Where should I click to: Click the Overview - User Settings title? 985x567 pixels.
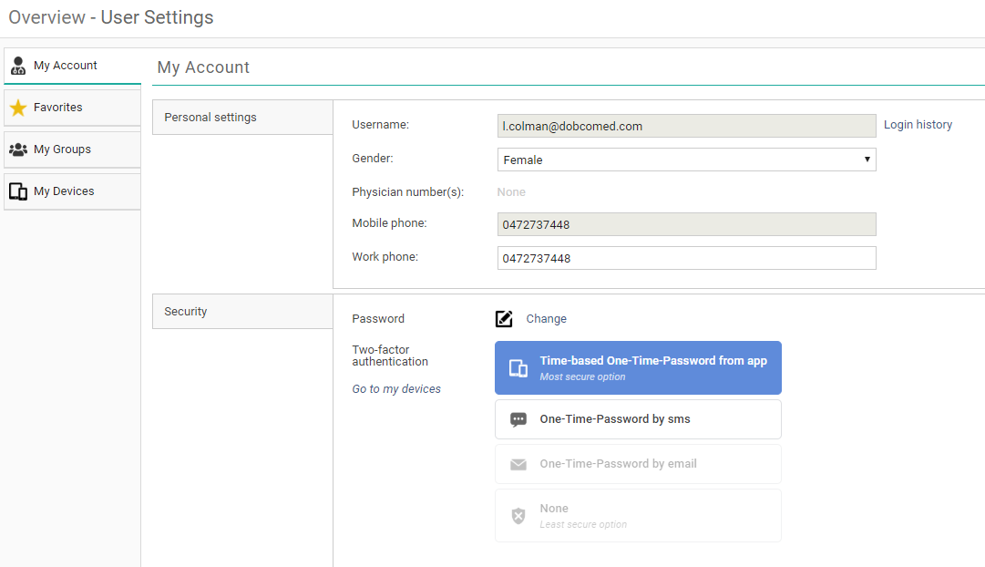(x=111, y=17)
